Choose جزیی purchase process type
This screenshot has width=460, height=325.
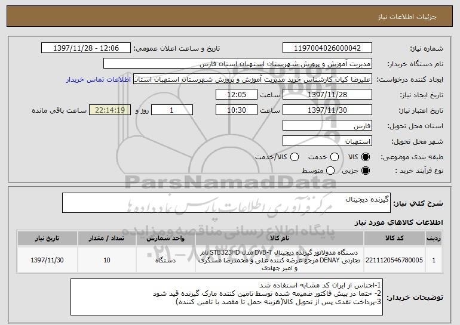tap(366, 171)
